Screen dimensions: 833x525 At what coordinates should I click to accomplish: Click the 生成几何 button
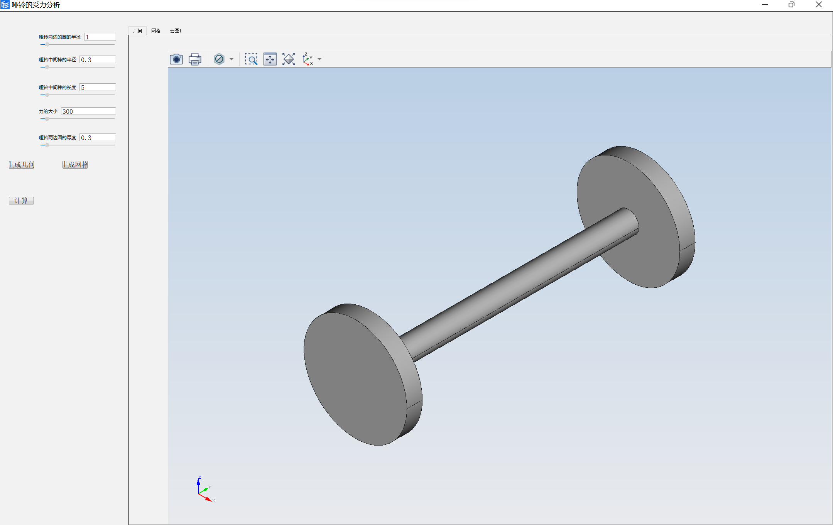(21, 165)
